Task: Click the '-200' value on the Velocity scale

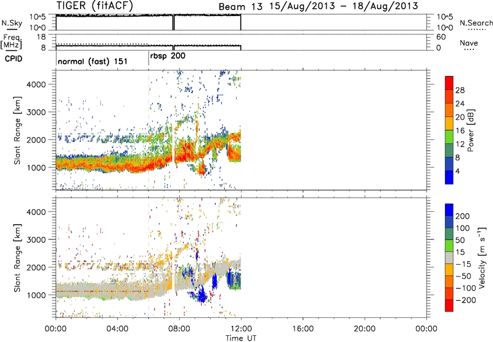Action: 465,300
